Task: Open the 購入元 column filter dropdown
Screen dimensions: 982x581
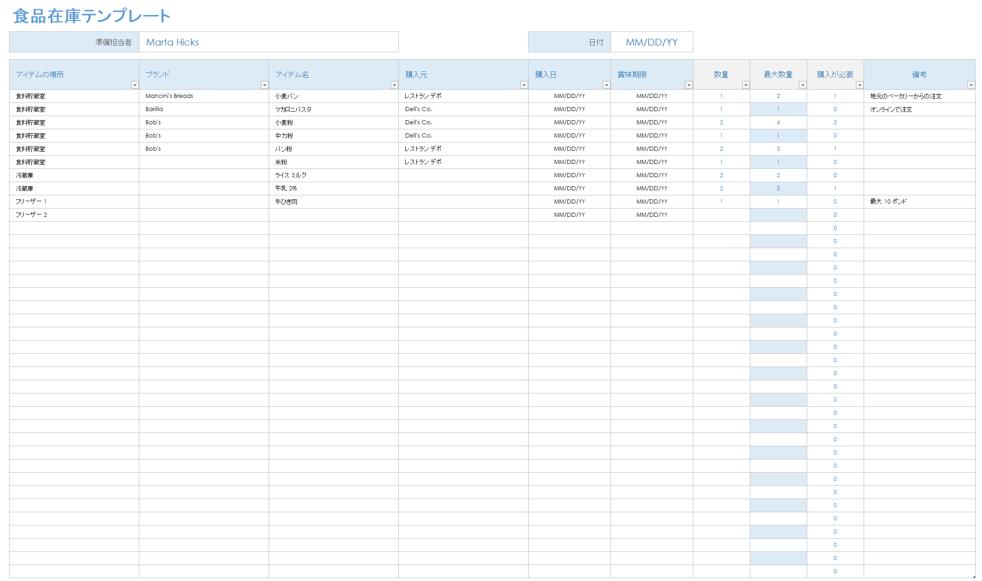Action: click(524, 85)
